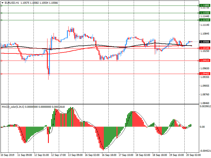The image size is (211, 158).
Task: Click the 12 Sep 17:00 time axis label
Action: (58, 155)
